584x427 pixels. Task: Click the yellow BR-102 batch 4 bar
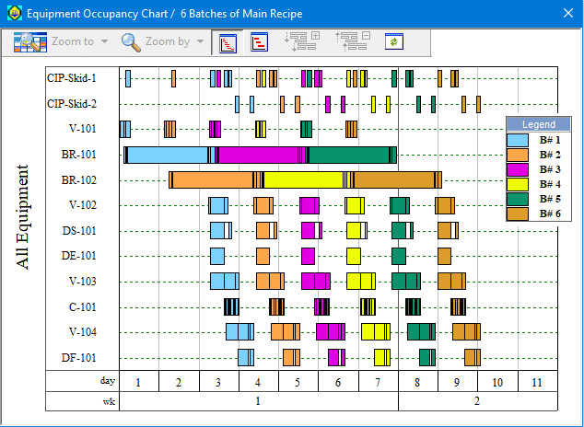click(304, 179)
